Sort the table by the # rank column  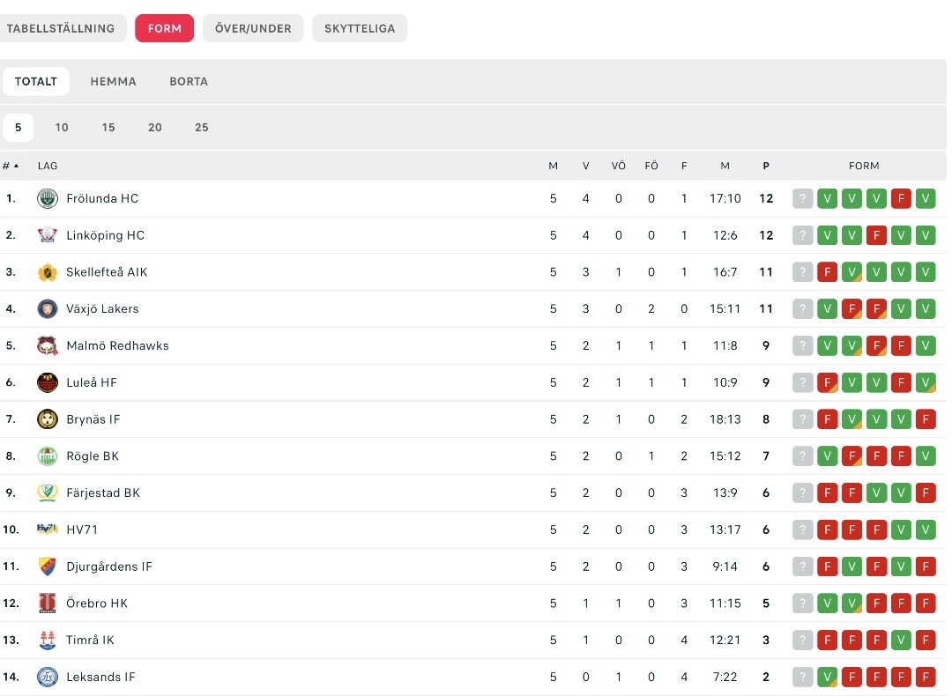coord(11,166)
